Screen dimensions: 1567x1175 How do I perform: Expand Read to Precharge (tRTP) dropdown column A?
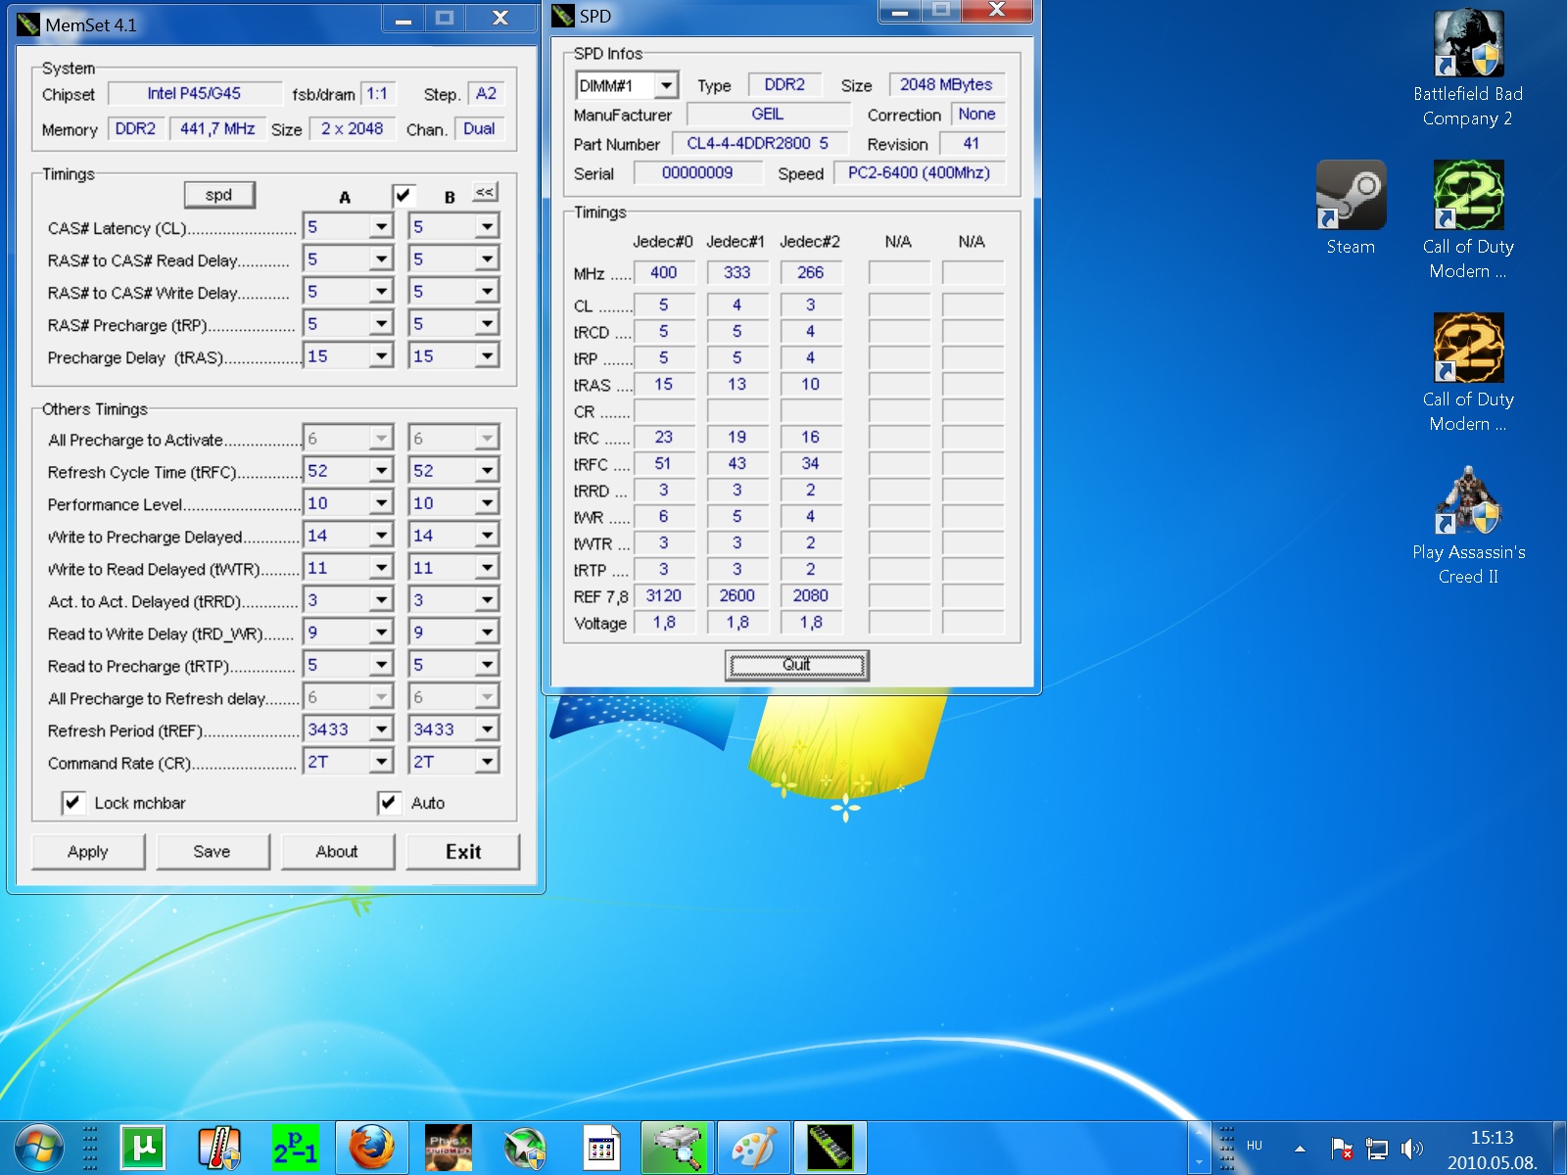pos(381,665)
